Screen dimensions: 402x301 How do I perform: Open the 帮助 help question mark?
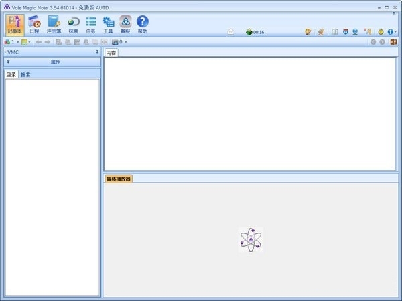(143, 25)
